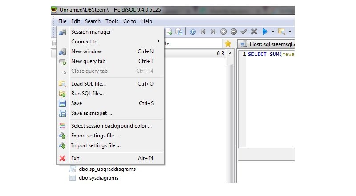Open the Tools menu
This screenshot has width=356, height=196.
(112, 21)
